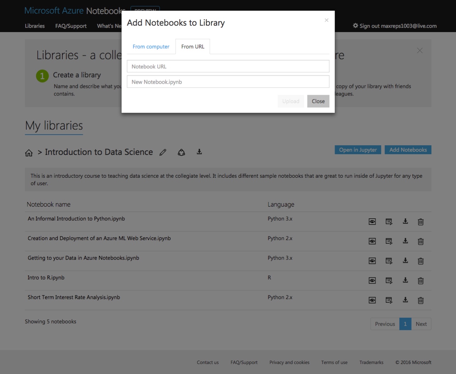The height and width of the screenshot is (374, 456).
Task: Open Trademarks footer link
Action: pos(371,363)
